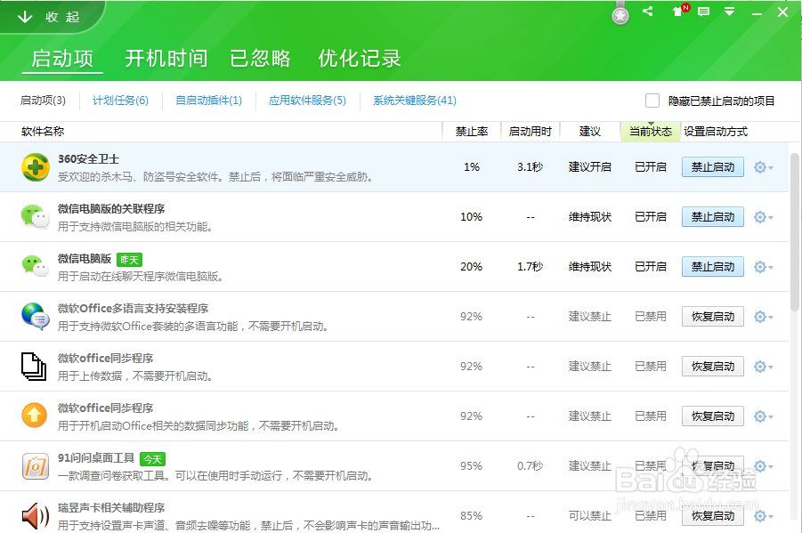Click 禁止启动 for 微信电脑版 (1.7秒 row)

[x=712, y=267]
